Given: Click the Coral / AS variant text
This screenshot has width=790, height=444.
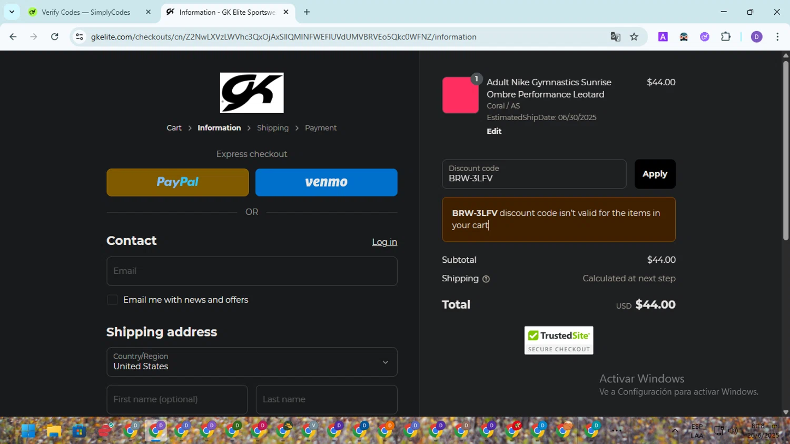Looking at the screenshot, I should (x=503, y=106).
